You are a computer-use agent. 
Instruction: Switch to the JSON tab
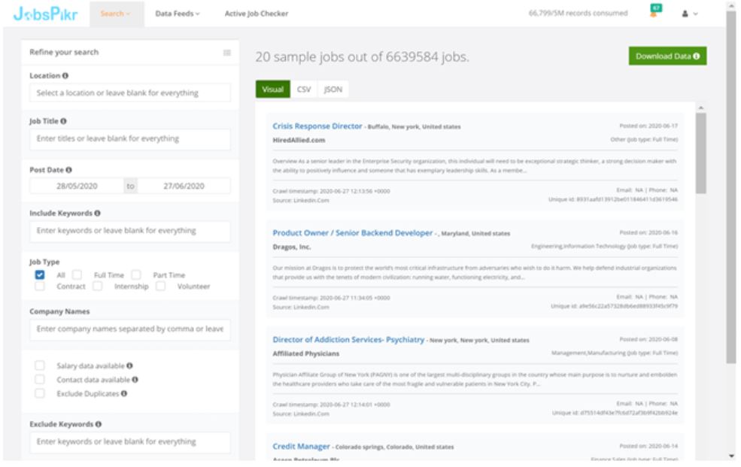[x=333, y=89]
